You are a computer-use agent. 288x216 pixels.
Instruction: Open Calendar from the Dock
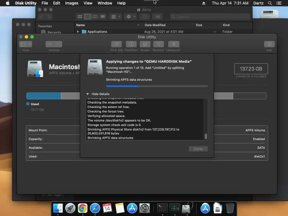pos(107,208)
